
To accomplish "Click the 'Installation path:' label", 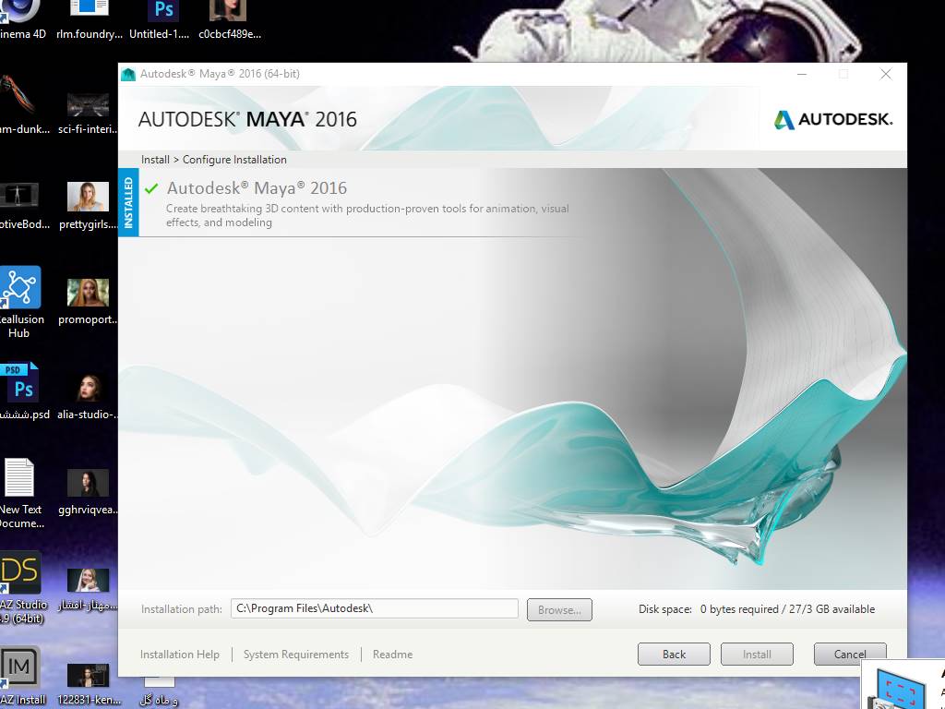I will point(182,609).
